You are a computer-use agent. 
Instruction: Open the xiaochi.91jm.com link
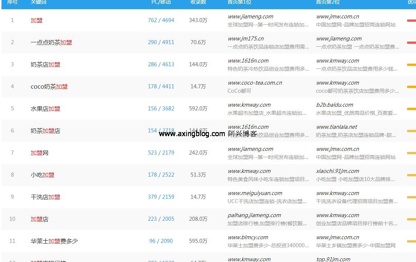[x=338, y=171]
